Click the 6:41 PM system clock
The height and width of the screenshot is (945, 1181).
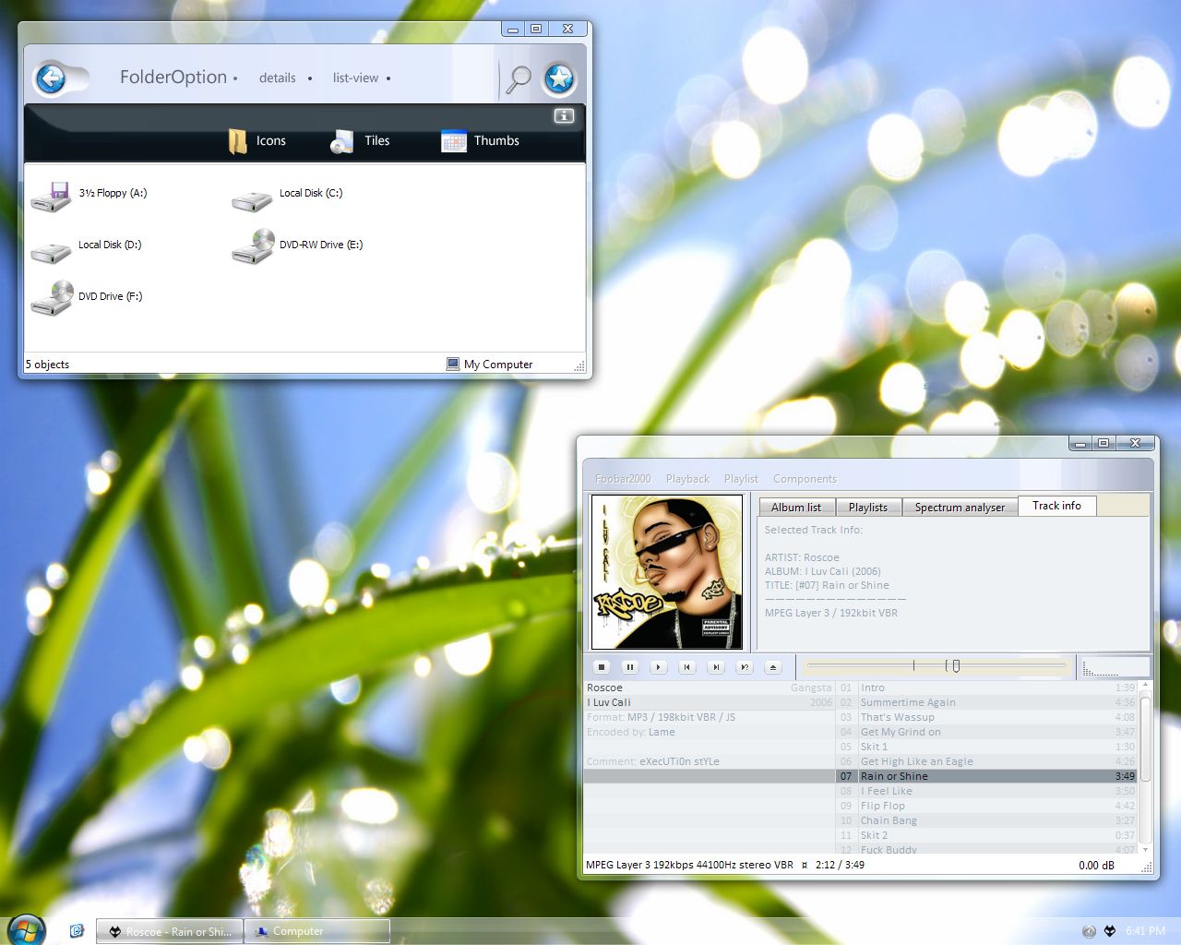click(x=1145, y=931)
